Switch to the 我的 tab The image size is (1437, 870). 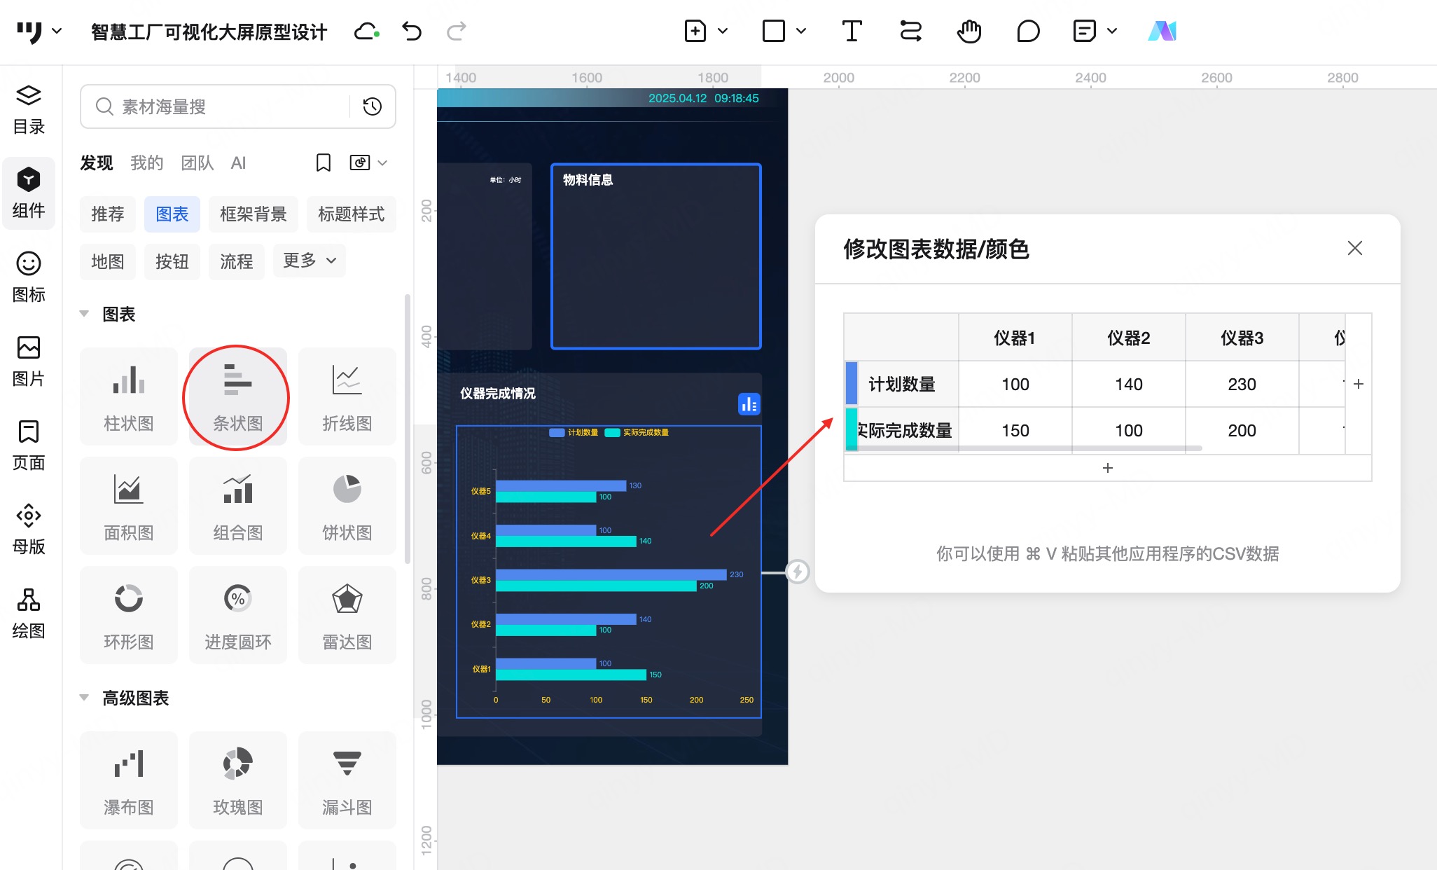[146, 163]
